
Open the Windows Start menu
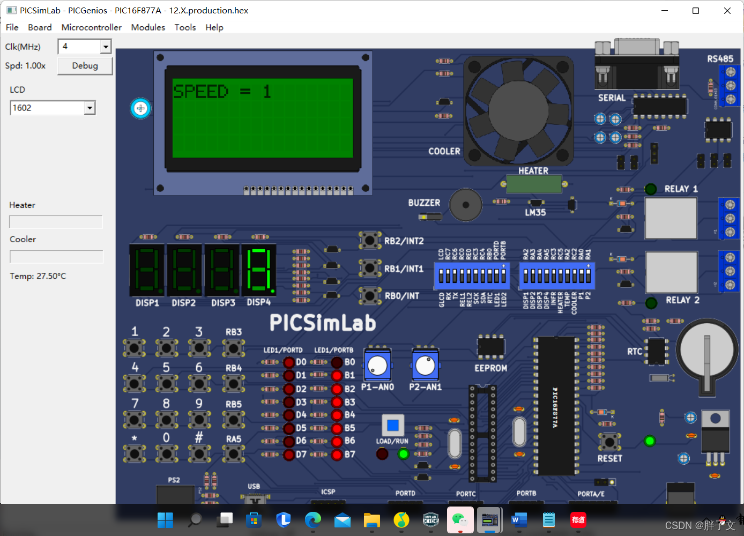point(165,519)
